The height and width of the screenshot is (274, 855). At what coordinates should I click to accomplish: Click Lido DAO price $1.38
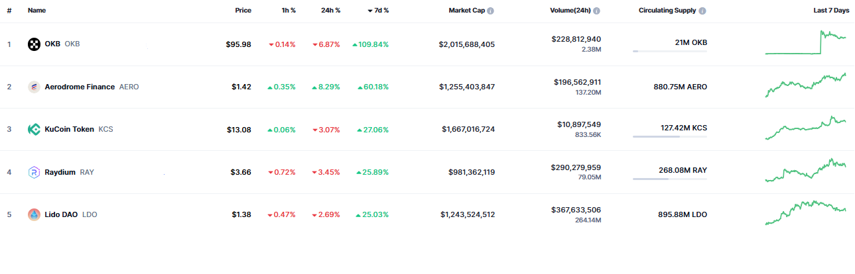pos(241,214)
